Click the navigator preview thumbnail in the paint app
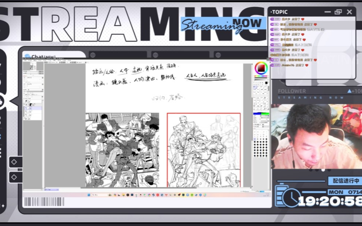 tap(33, 66)
